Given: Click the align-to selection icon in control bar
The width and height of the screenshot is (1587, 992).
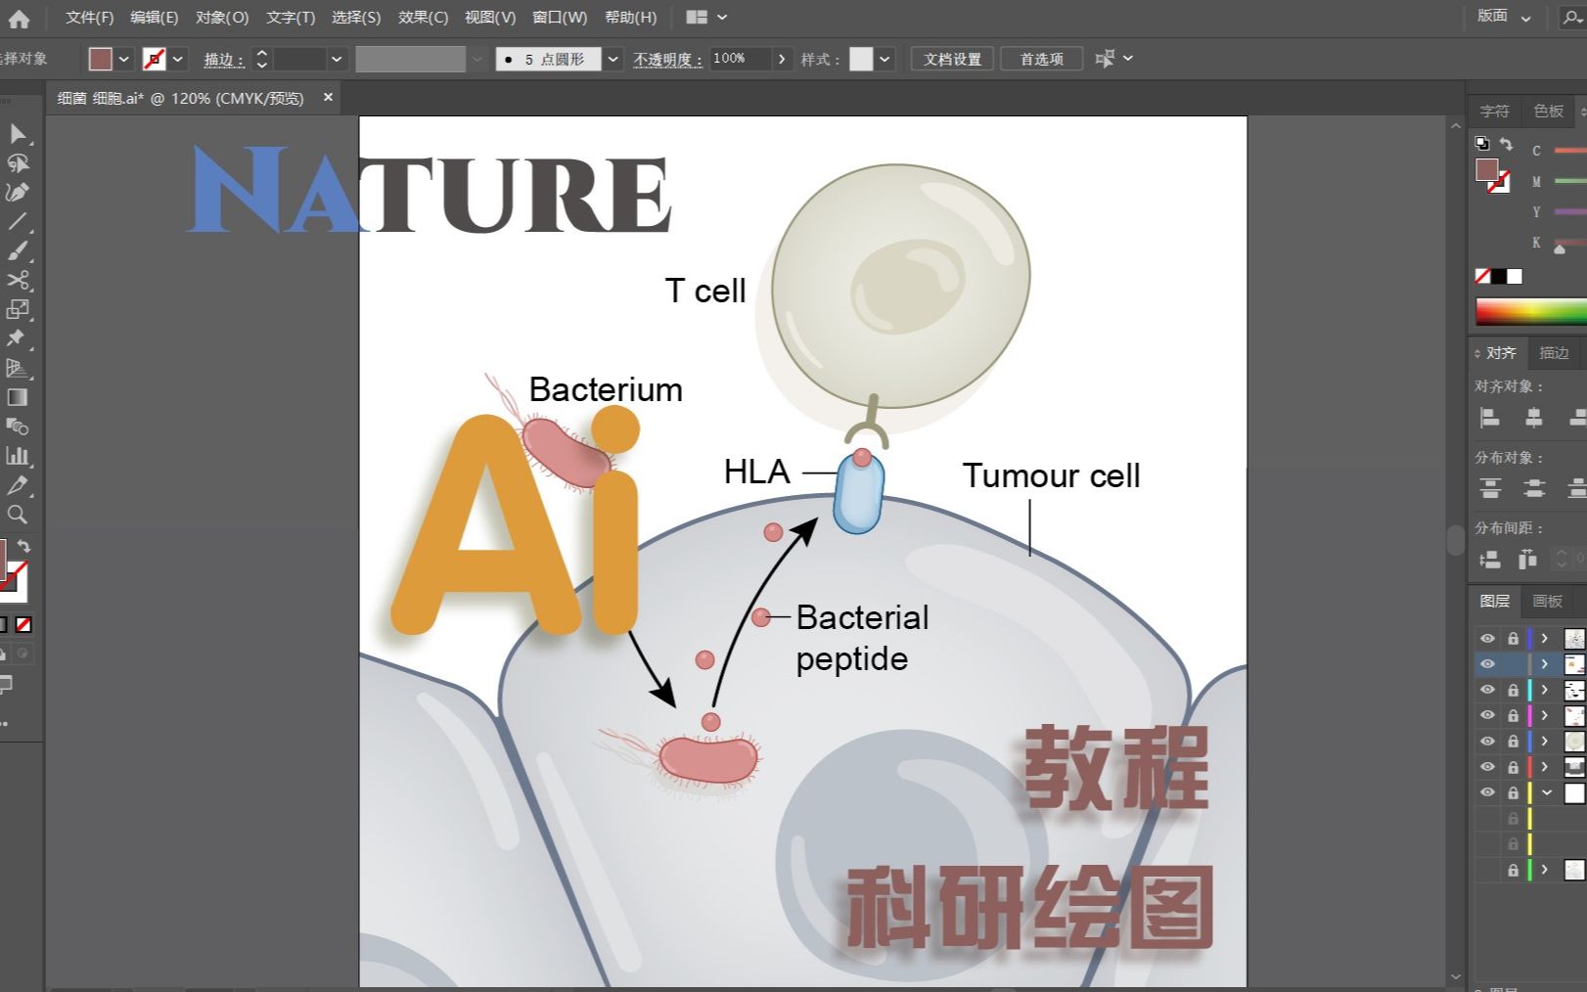Looking at the screenshot, I should pyautogui.click(x=1105, y=59).
